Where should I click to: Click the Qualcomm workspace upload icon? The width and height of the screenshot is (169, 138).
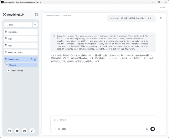coord(31,59)
